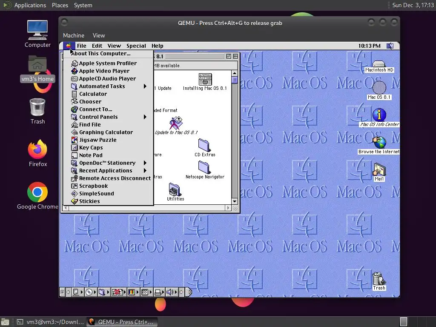This screenshot has height=327, width=436.
Task: Click the Finder window zoom box
Action: coord(229,56)
